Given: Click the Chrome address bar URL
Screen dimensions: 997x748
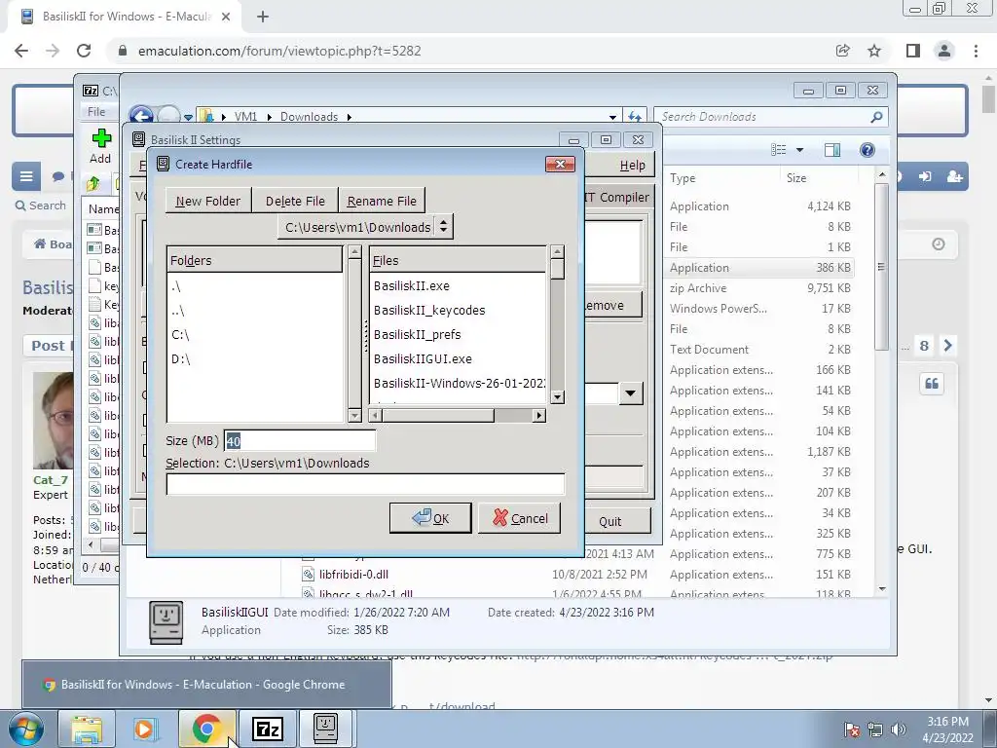Looking at the screenshot, I should (x=279, y=51).
